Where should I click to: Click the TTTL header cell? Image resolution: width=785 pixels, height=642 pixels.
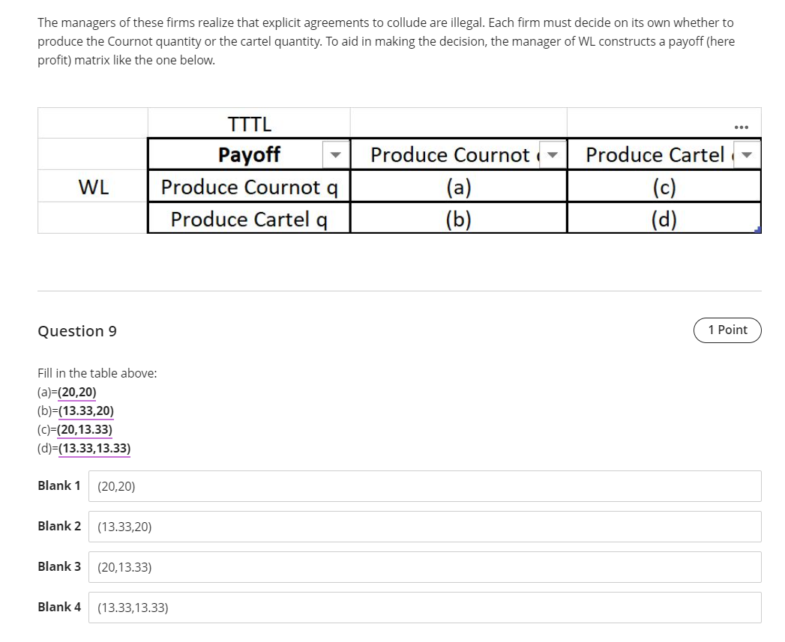pos(250,124)
